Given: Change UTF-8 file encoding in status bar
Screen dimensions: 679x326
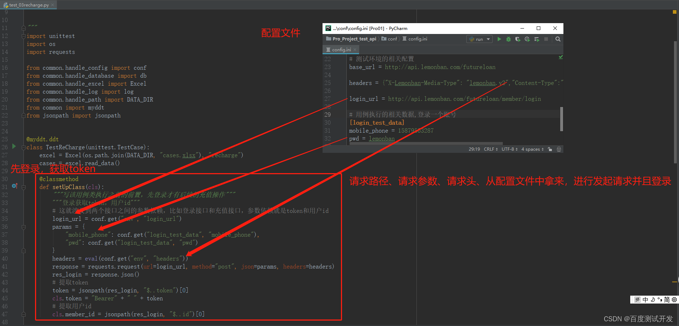Looking at the screenshot, I should pyautogui.click(x=510, y=149).
